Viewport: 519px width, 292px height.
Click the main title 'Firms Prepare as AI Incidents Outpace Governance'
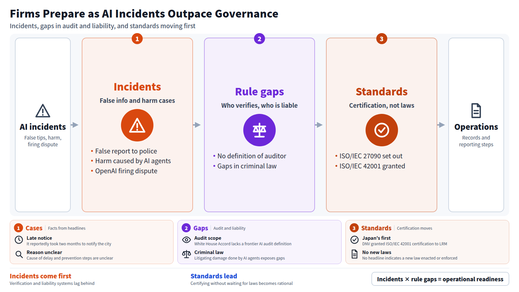click(144, 14)
